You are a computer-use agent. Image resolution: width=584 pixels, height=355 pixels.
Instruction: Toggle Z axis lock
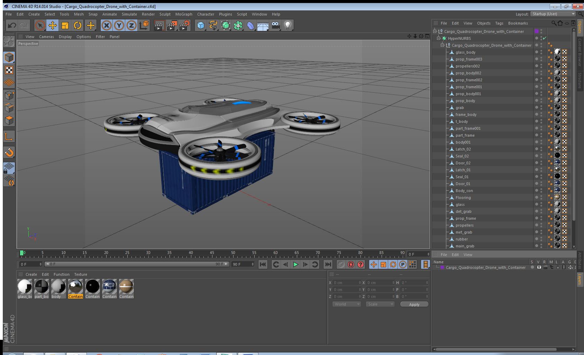[x=131, y=25]
